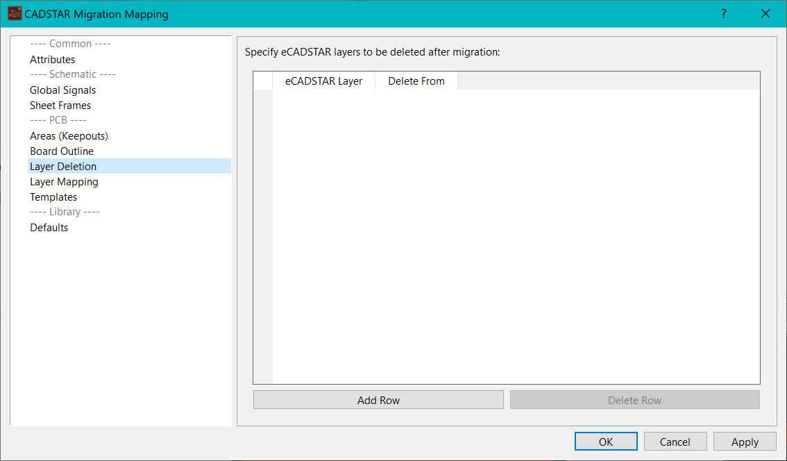Image resolution: width=787 pixels, height=461 pixels.
Task: Open the help question mark button
Action: tap(723, 14)
